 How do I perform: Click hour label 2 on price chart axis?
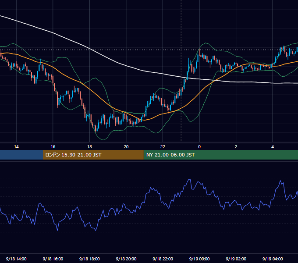point(236,147)
